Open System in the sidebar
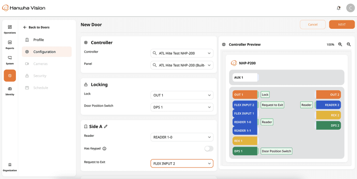 pyautogui.click(x=10, y=60)
